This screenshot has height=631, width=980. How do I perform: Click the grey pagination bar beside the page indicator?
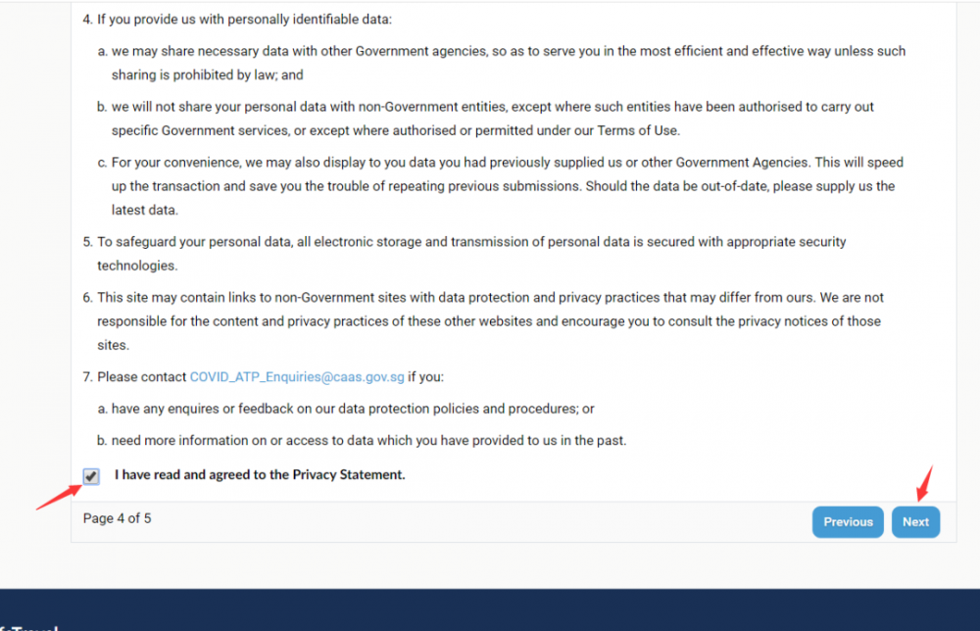click(470, 521)
